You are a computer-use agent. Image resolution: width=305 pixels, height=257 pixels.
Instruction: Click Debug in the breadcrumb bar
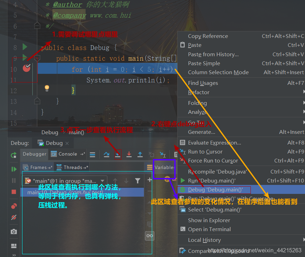coord(50,132)
